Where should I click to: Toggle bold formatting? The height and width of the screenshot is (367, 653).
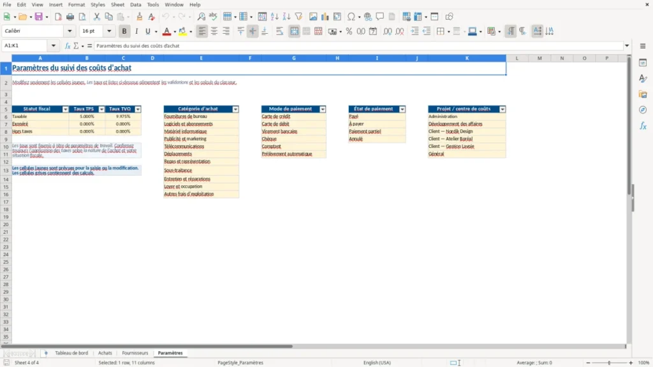click(x=124, y=31)
